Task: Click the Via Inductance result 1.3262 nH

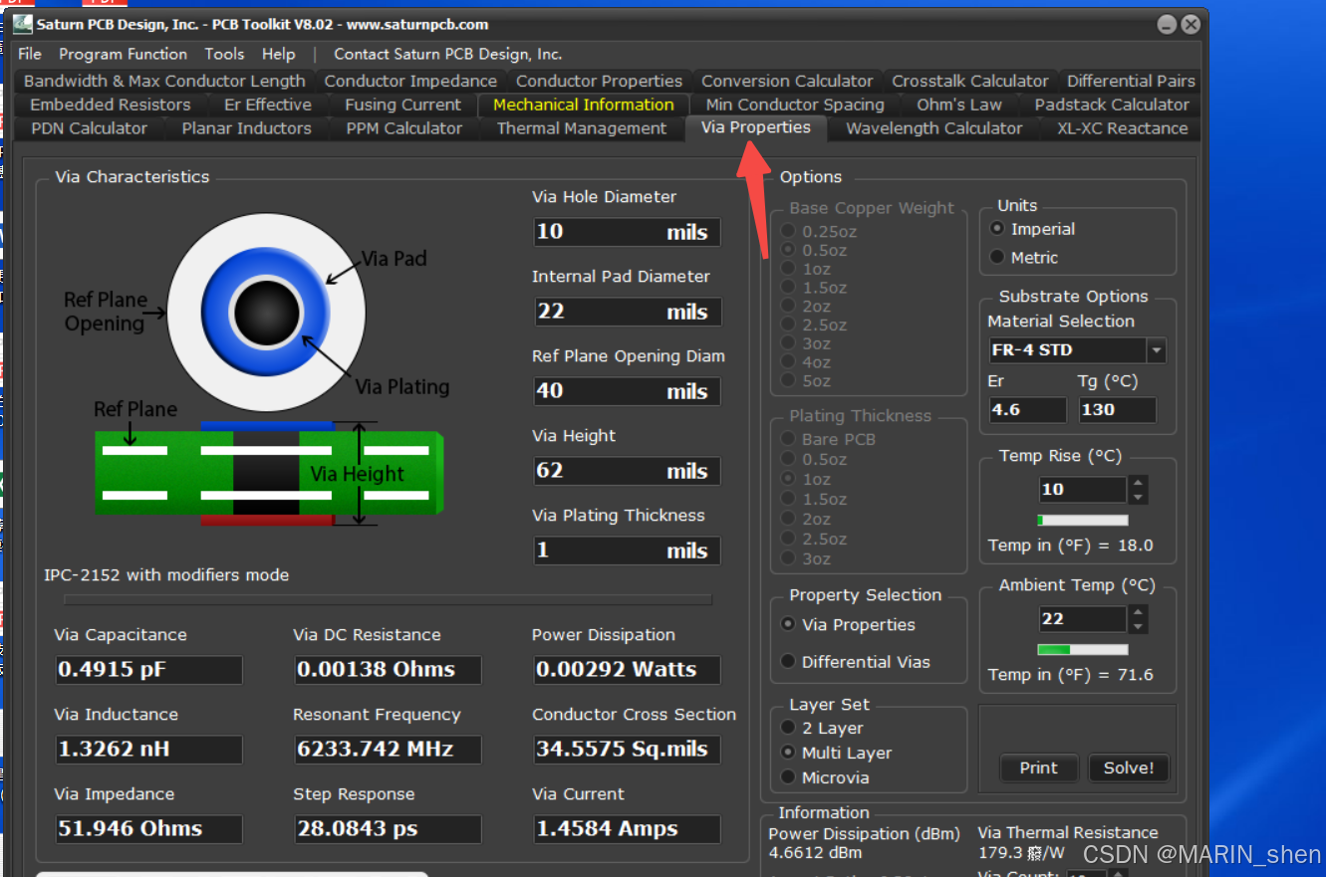Action: (x=148, y=750)
